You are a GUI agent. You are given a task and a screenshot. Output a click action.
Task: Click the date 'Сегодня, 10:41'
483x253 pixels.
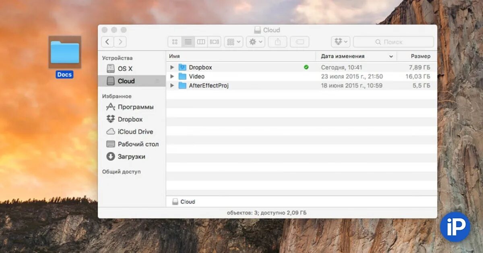tap(342, 67)
